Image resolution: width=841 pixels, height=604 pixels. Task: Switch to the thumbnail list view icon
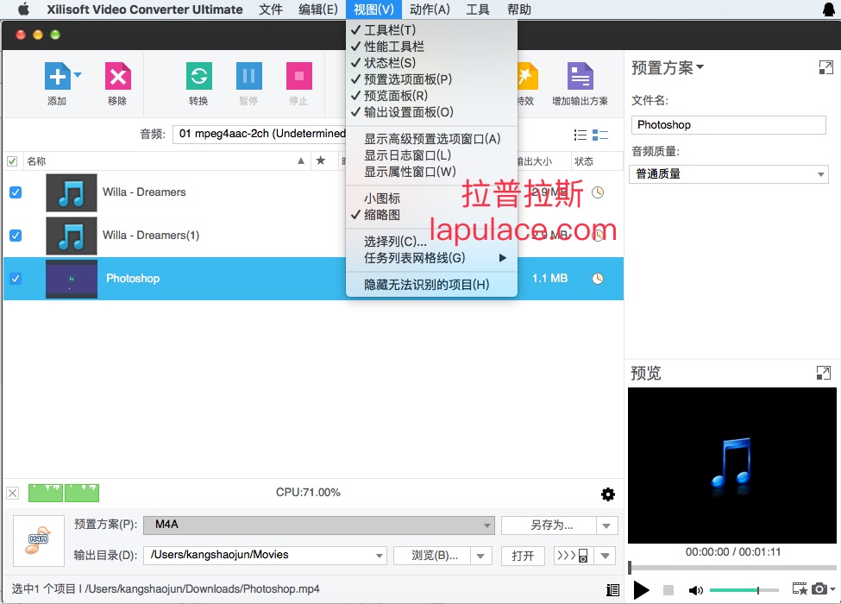(x=600, y=135)
